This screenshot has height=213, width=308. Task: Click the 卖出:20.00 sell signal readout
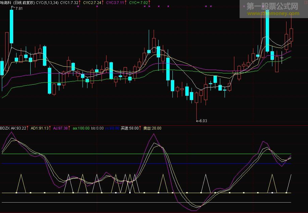tap(152, 128)
